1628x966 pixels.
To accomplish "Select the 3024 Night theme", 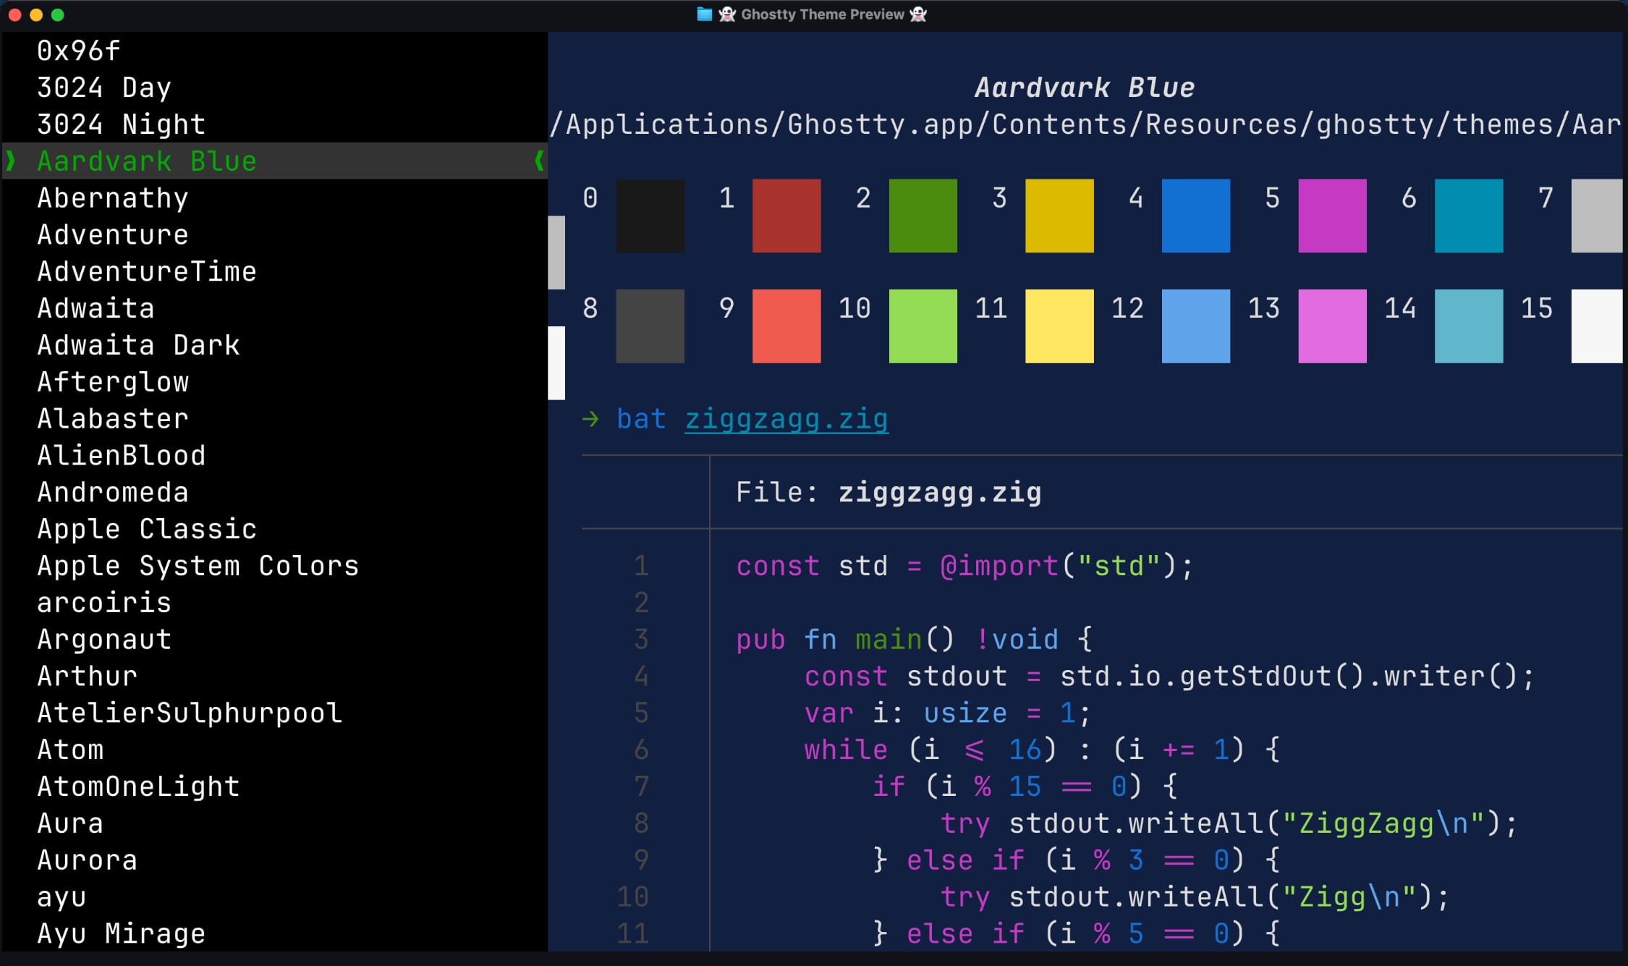I will pos(121,124).
